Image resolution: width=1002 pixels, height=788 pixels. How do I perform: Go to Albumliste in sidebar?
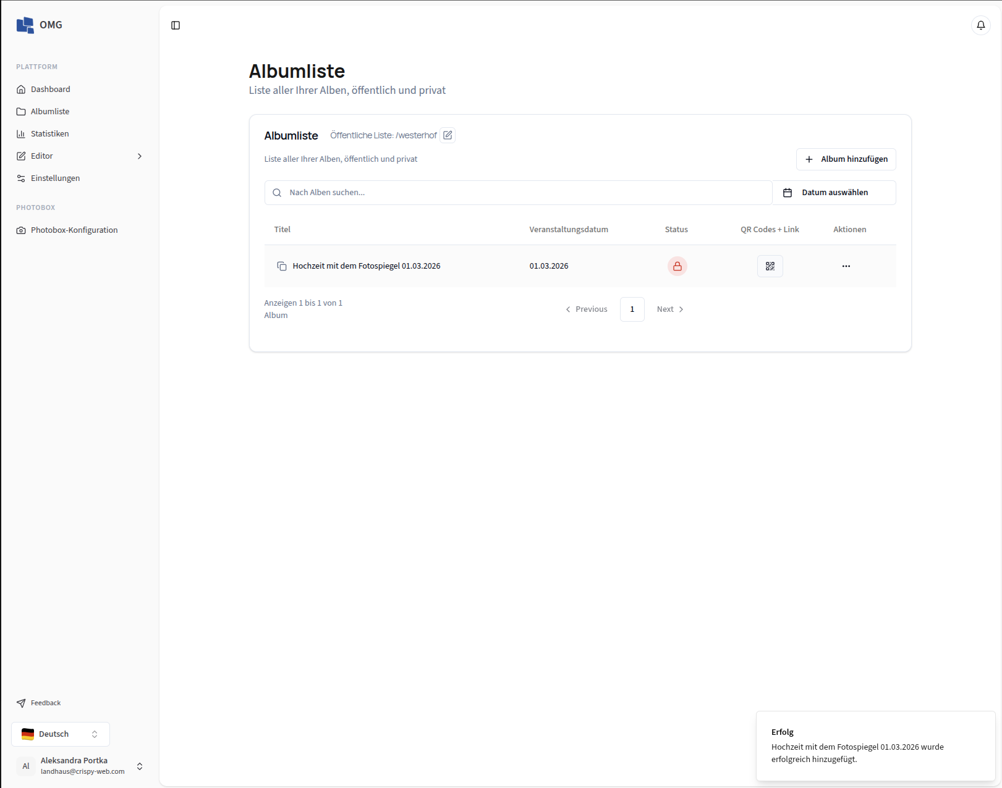(80, 112)
